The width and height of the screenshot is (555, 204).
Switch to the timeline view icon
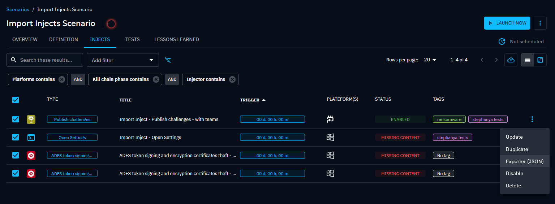[540, 60]
